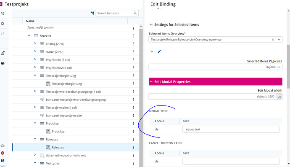Expand the Testprojektseite (4 col) node
Image resolution: width=290 pixels, height=167 pixels.
click(x=35, y=107)
